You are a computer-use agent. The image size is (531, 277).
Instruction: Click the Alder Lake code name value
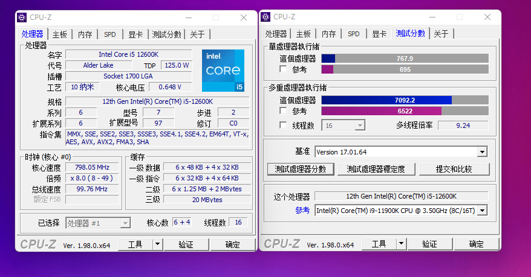98,65
